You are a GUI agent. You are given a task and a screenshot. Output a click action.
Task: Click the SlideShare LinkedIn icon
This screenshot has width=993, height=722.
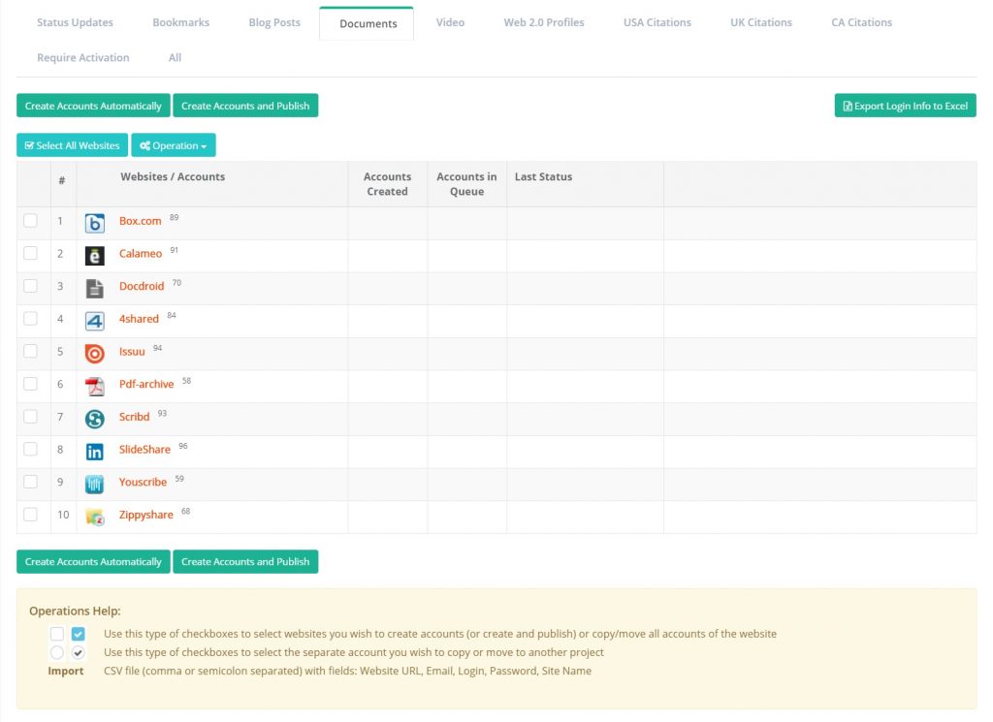[x=95, y=452]
